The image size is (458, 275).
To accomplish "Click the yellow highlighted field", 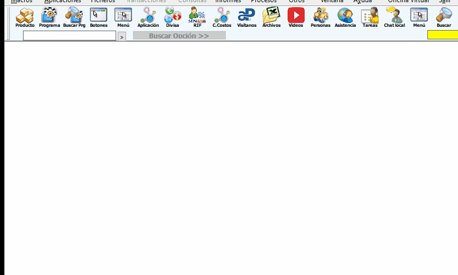I will click(442, 35).
